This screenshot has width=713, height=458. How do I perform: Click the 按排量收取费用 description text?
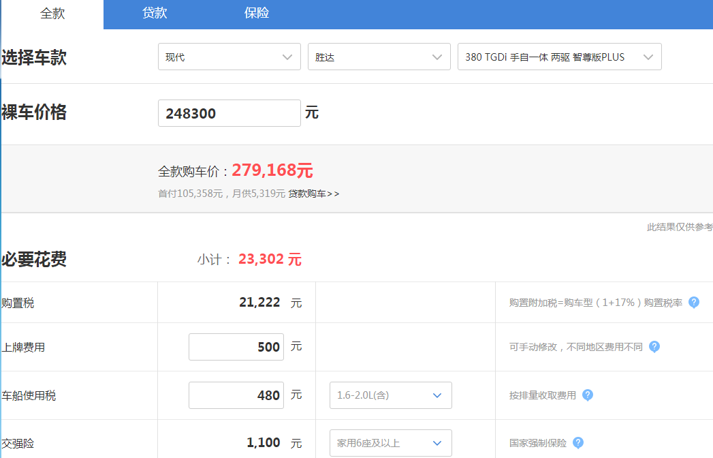[x=543, y=395]
